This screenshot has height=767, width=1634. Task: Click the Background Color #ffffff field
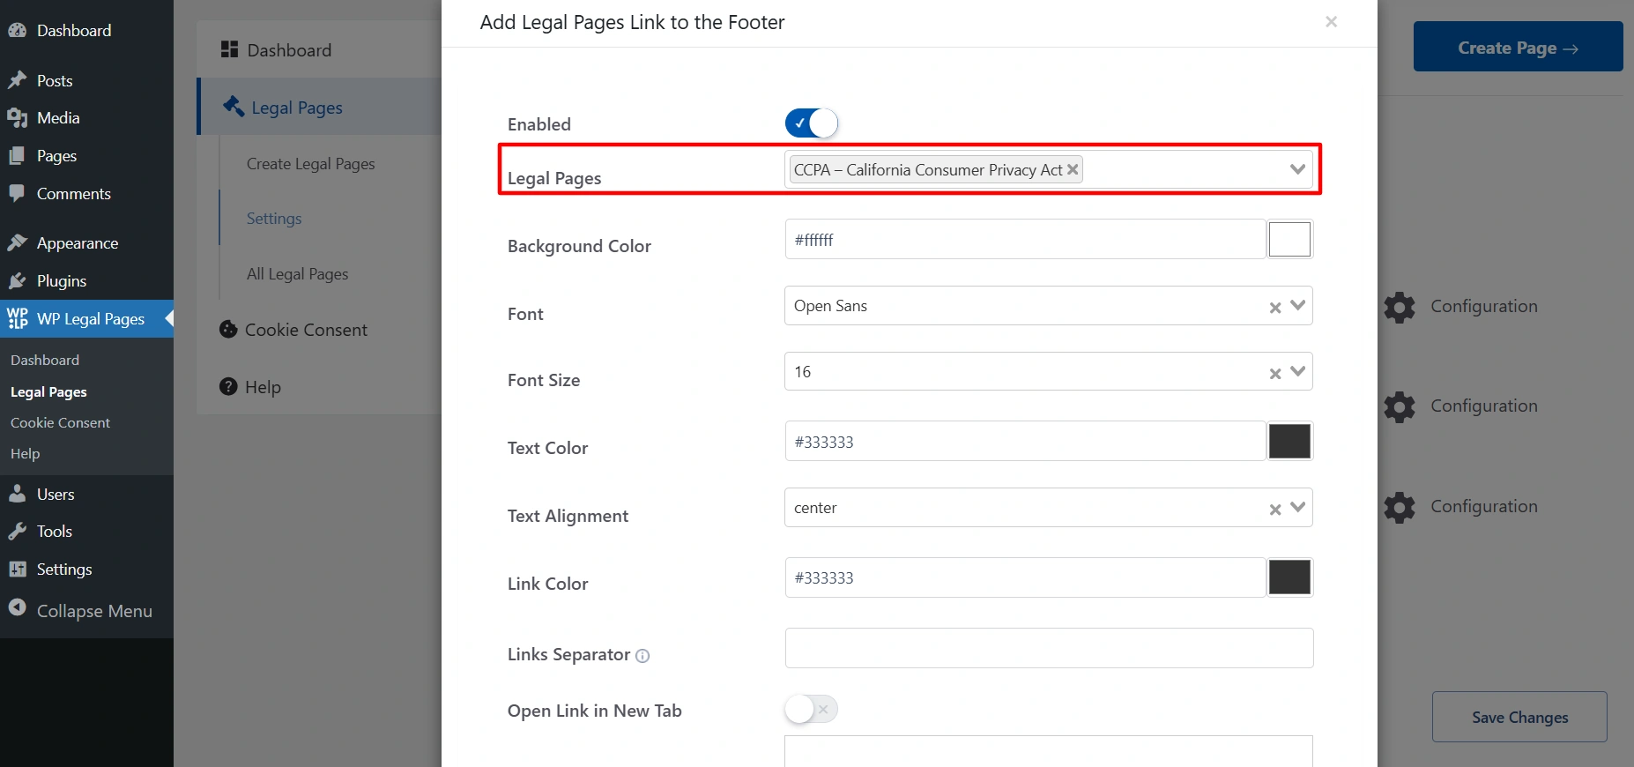[1025, 240]
